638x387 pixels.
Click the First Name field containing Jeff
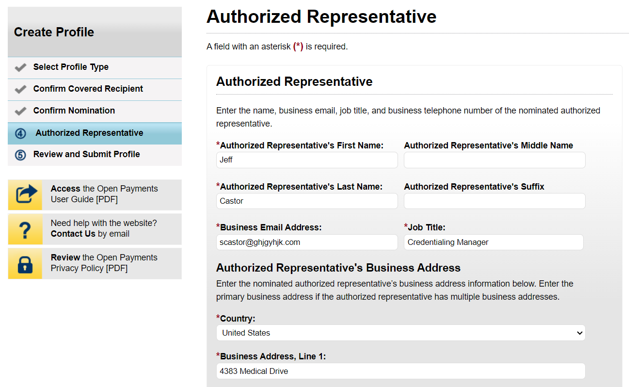[x=307, y=160]
